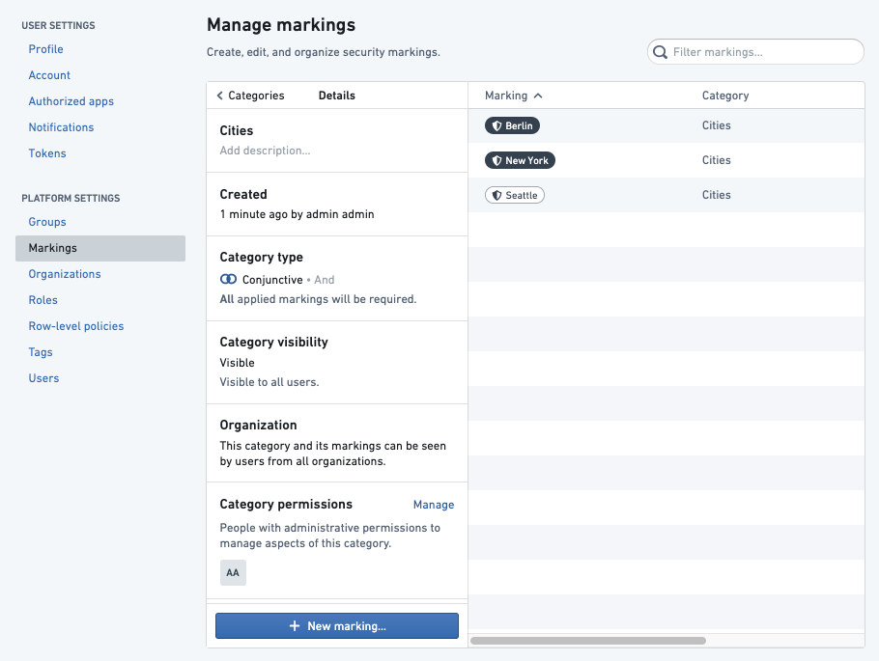The width and height of the screenshot is (879, 661).
Task: Go to Account settings
Action: 49,75
